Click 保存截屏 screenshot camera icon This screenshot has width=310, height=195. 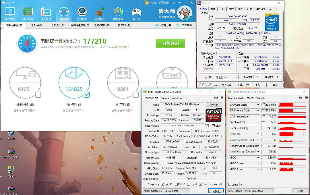coord(178,25)
